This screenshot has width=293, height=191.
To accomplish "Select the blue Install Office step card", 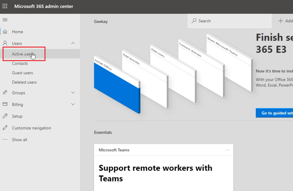I will [116, 92].
